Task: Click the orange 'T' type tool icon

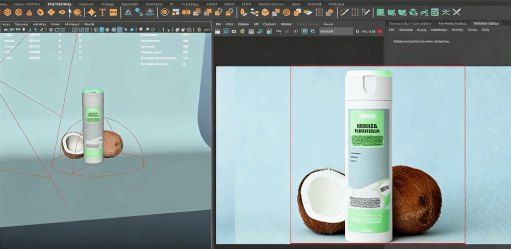Action: pyautogui.click(x=103, y=12)
